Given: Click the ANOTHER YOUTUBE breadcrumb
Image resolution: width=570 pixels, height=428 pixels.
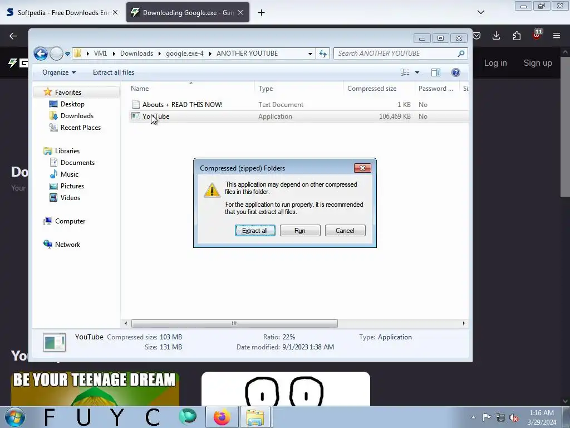Looking at the screenshot, I should (x=247, y=53).
